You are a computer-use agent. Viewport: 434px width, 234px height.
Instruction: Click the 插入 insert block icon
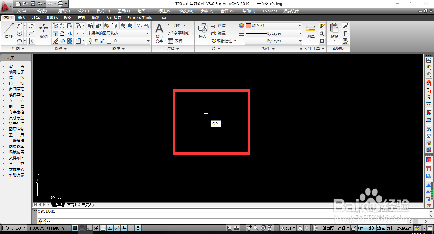pyautogui.click(x=202, y=31)
